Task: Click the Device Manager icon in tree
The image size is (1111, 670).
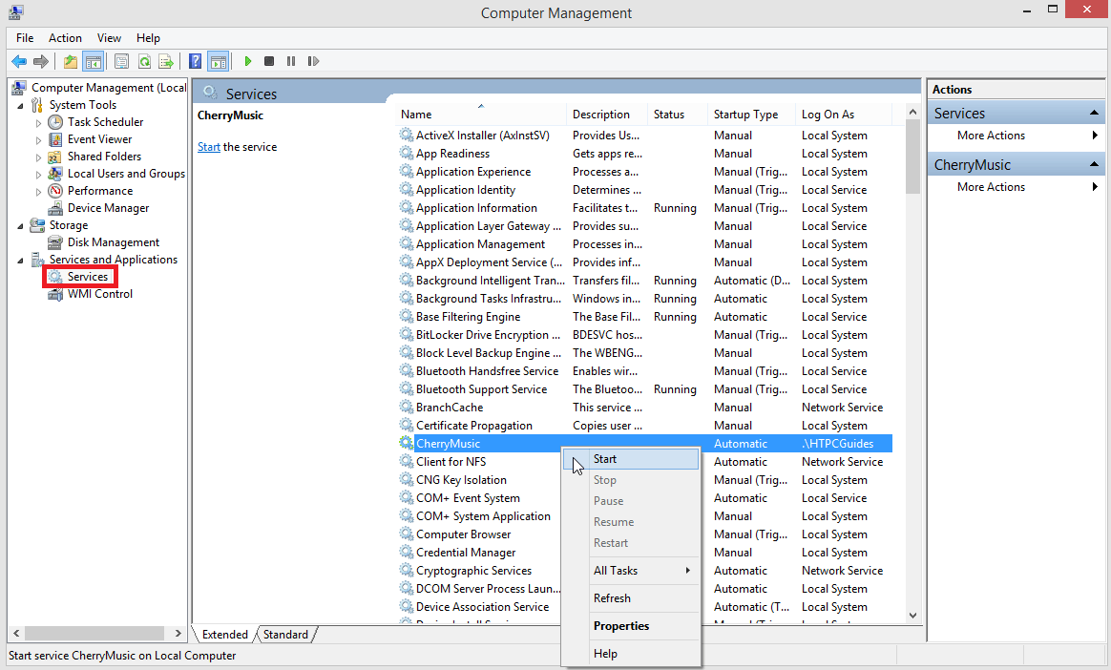Action: (56, 208)
